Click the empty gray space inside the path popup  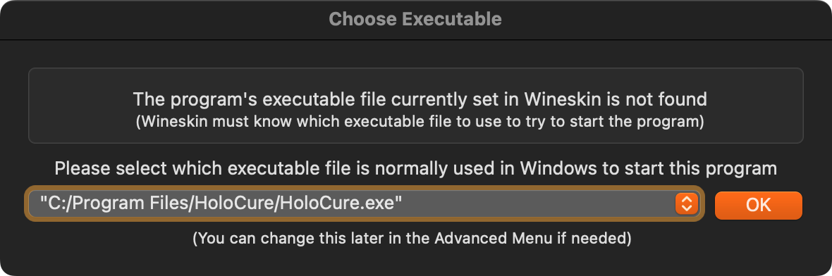tap(536, 203)
